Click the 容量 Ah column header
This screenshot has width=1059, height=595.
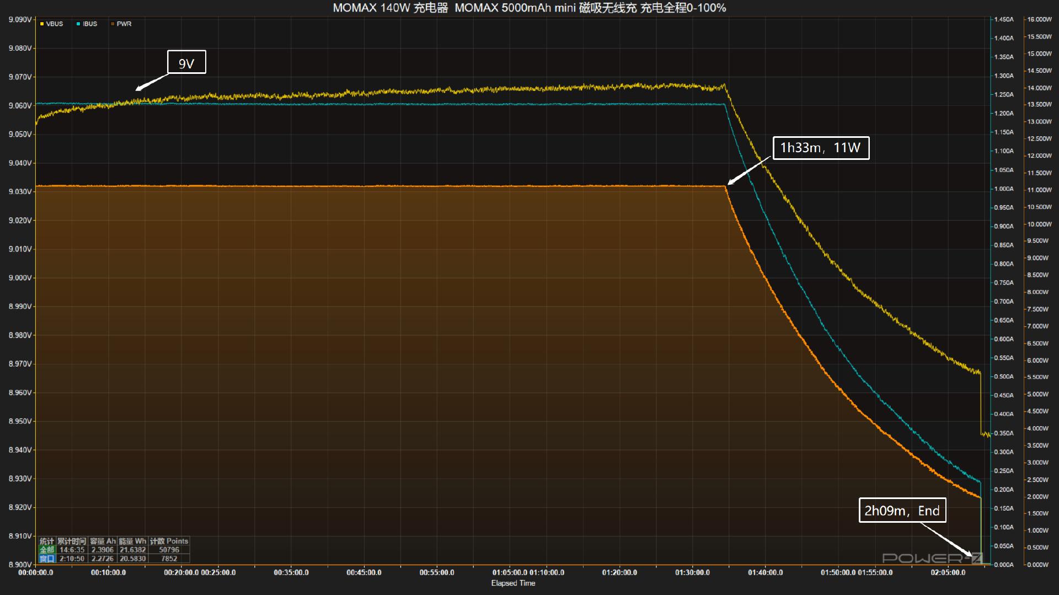pos(103,541)
